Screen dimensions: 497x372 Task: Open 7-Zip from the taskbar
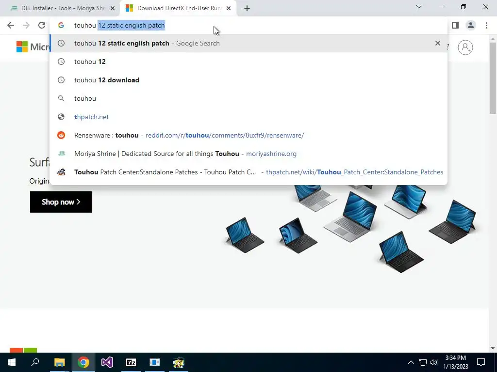131,362
